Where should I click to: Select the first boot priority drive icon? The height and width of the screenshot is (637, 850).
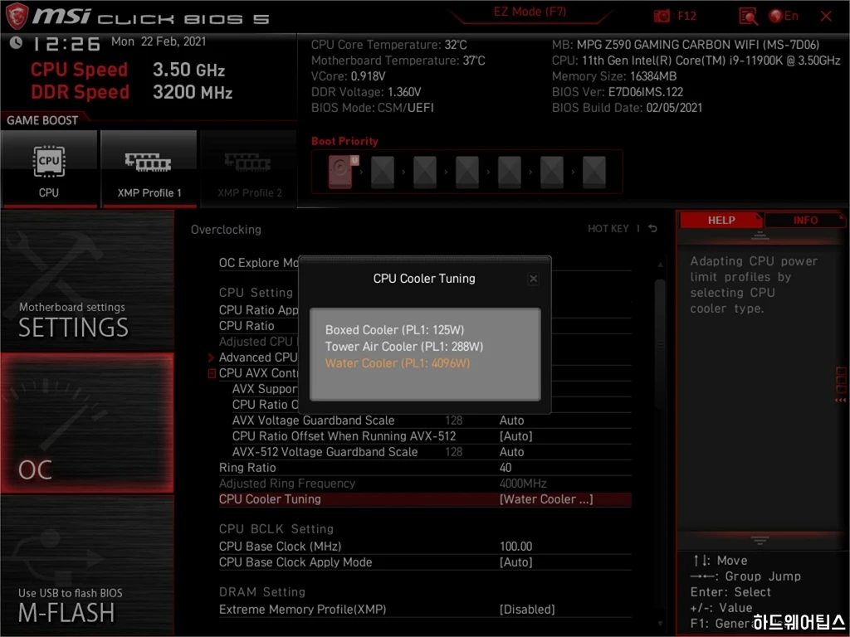[342, 172]
